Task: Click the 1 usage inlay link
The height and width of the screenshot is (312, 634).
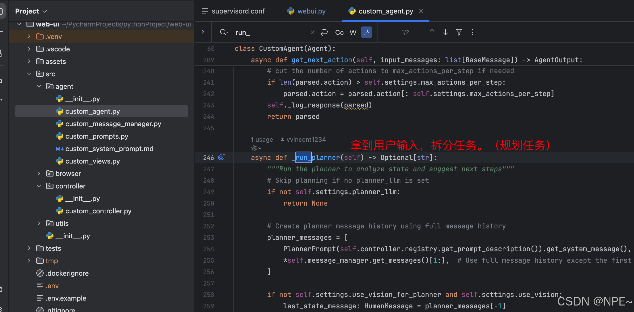Action: 262,140
